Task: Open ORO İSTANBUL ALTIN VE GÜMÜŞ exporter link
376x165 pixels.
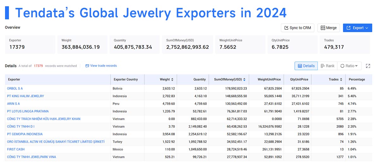Action: click(x=56, y=142)
